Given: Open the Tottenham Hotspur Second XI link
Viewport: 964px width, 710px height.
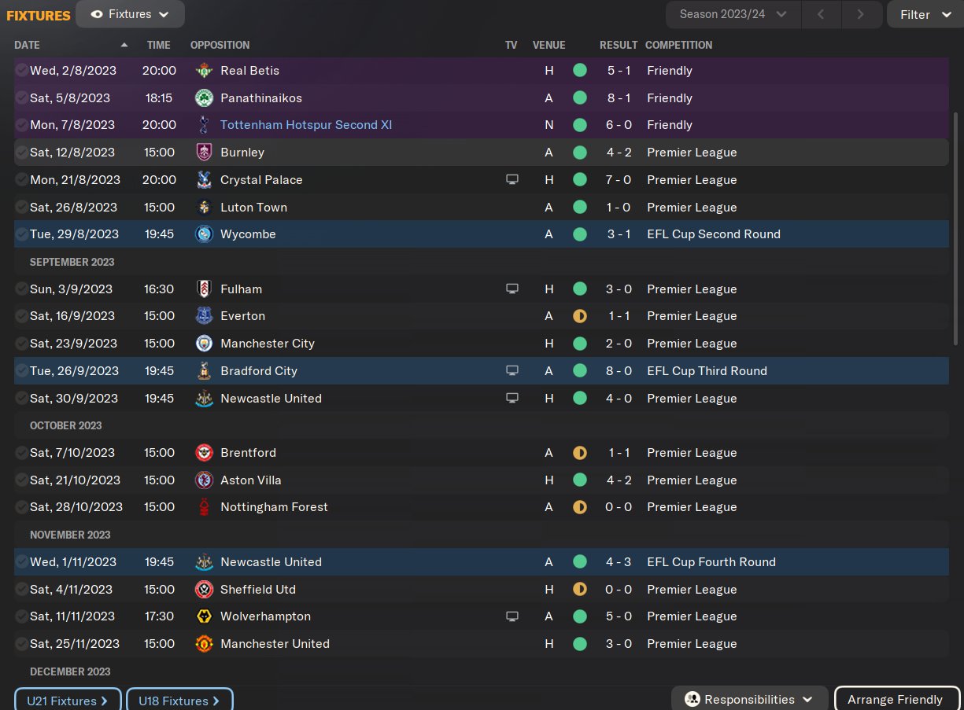Looking at the screenshot, I should 306,125.
